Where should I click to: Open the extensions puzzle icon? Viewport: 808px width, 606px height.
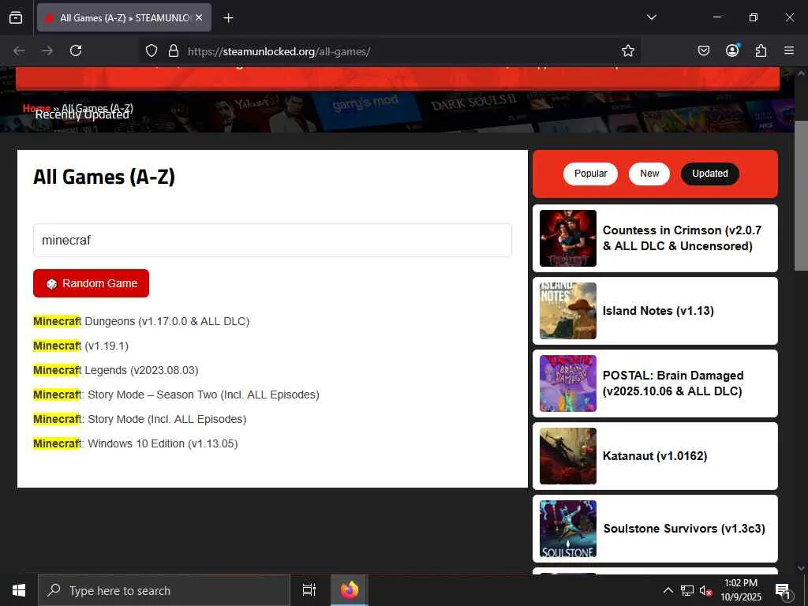[x=761, y=50]
